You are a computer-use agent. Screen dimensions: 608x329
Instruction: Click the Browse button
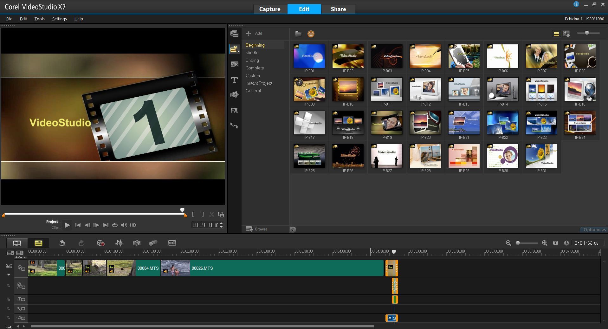click(257, 229)
